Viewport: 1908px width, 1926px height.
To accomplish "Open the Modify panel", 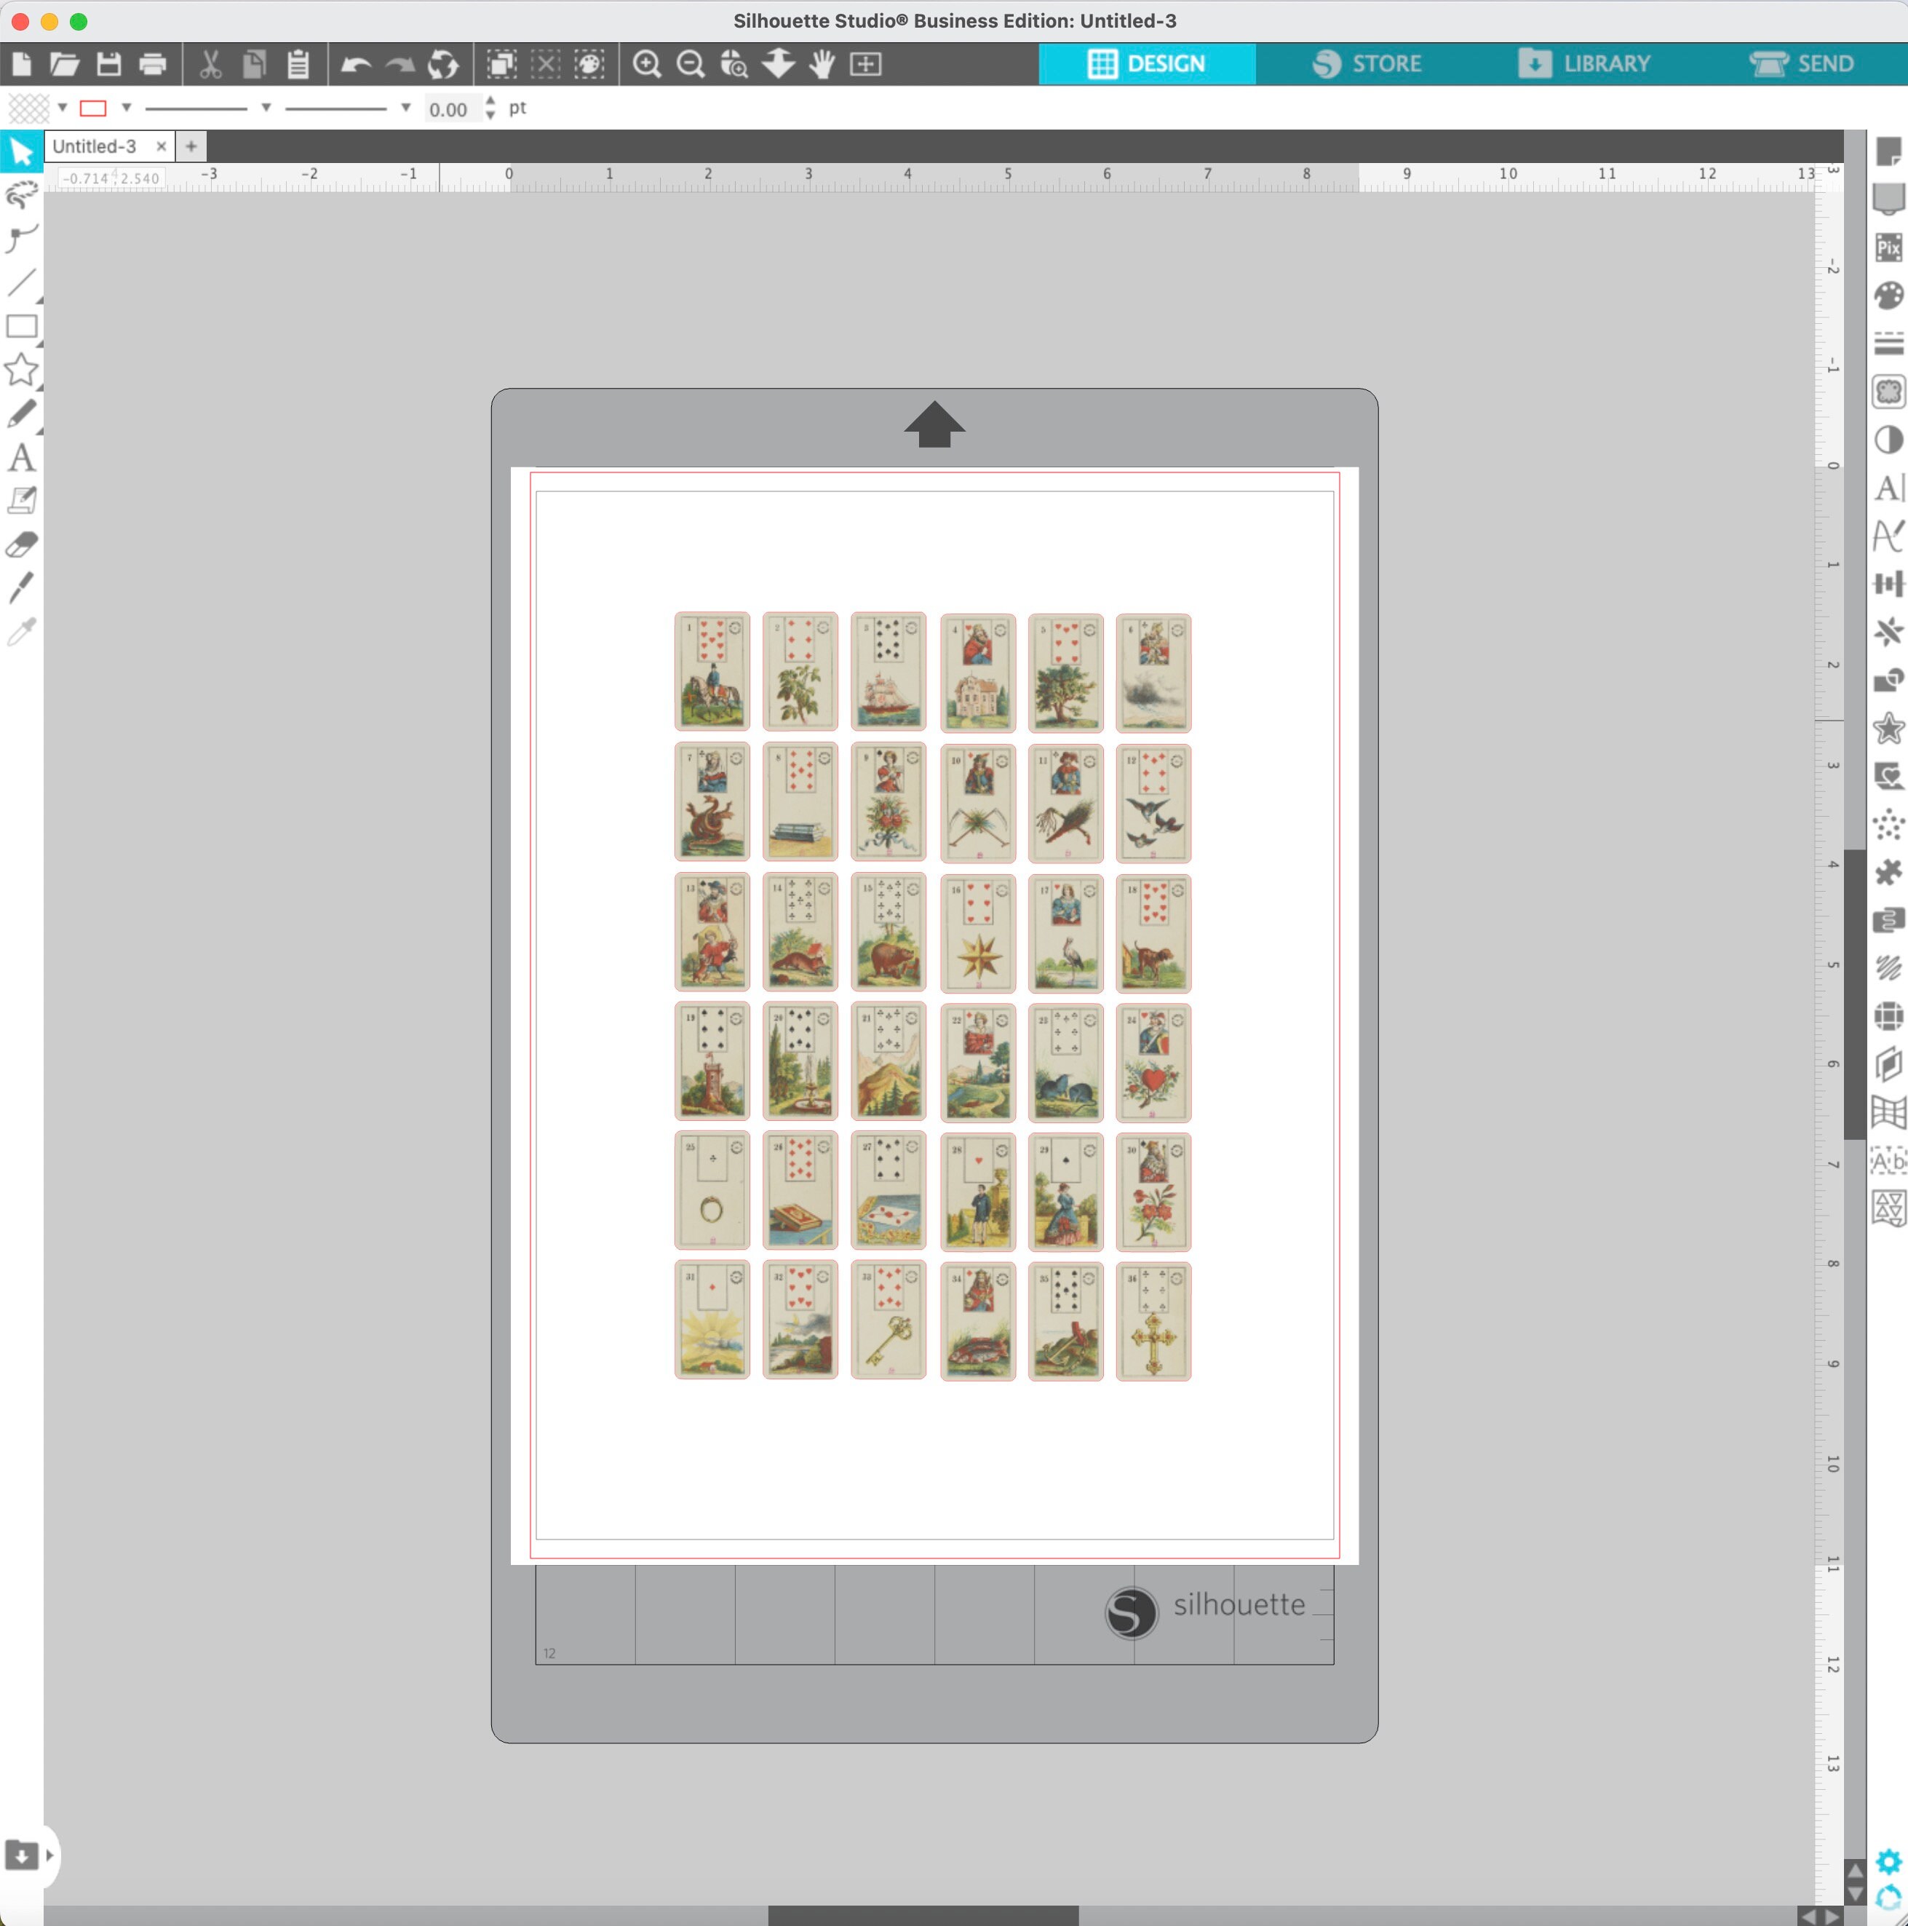I will click(1888, 680).
